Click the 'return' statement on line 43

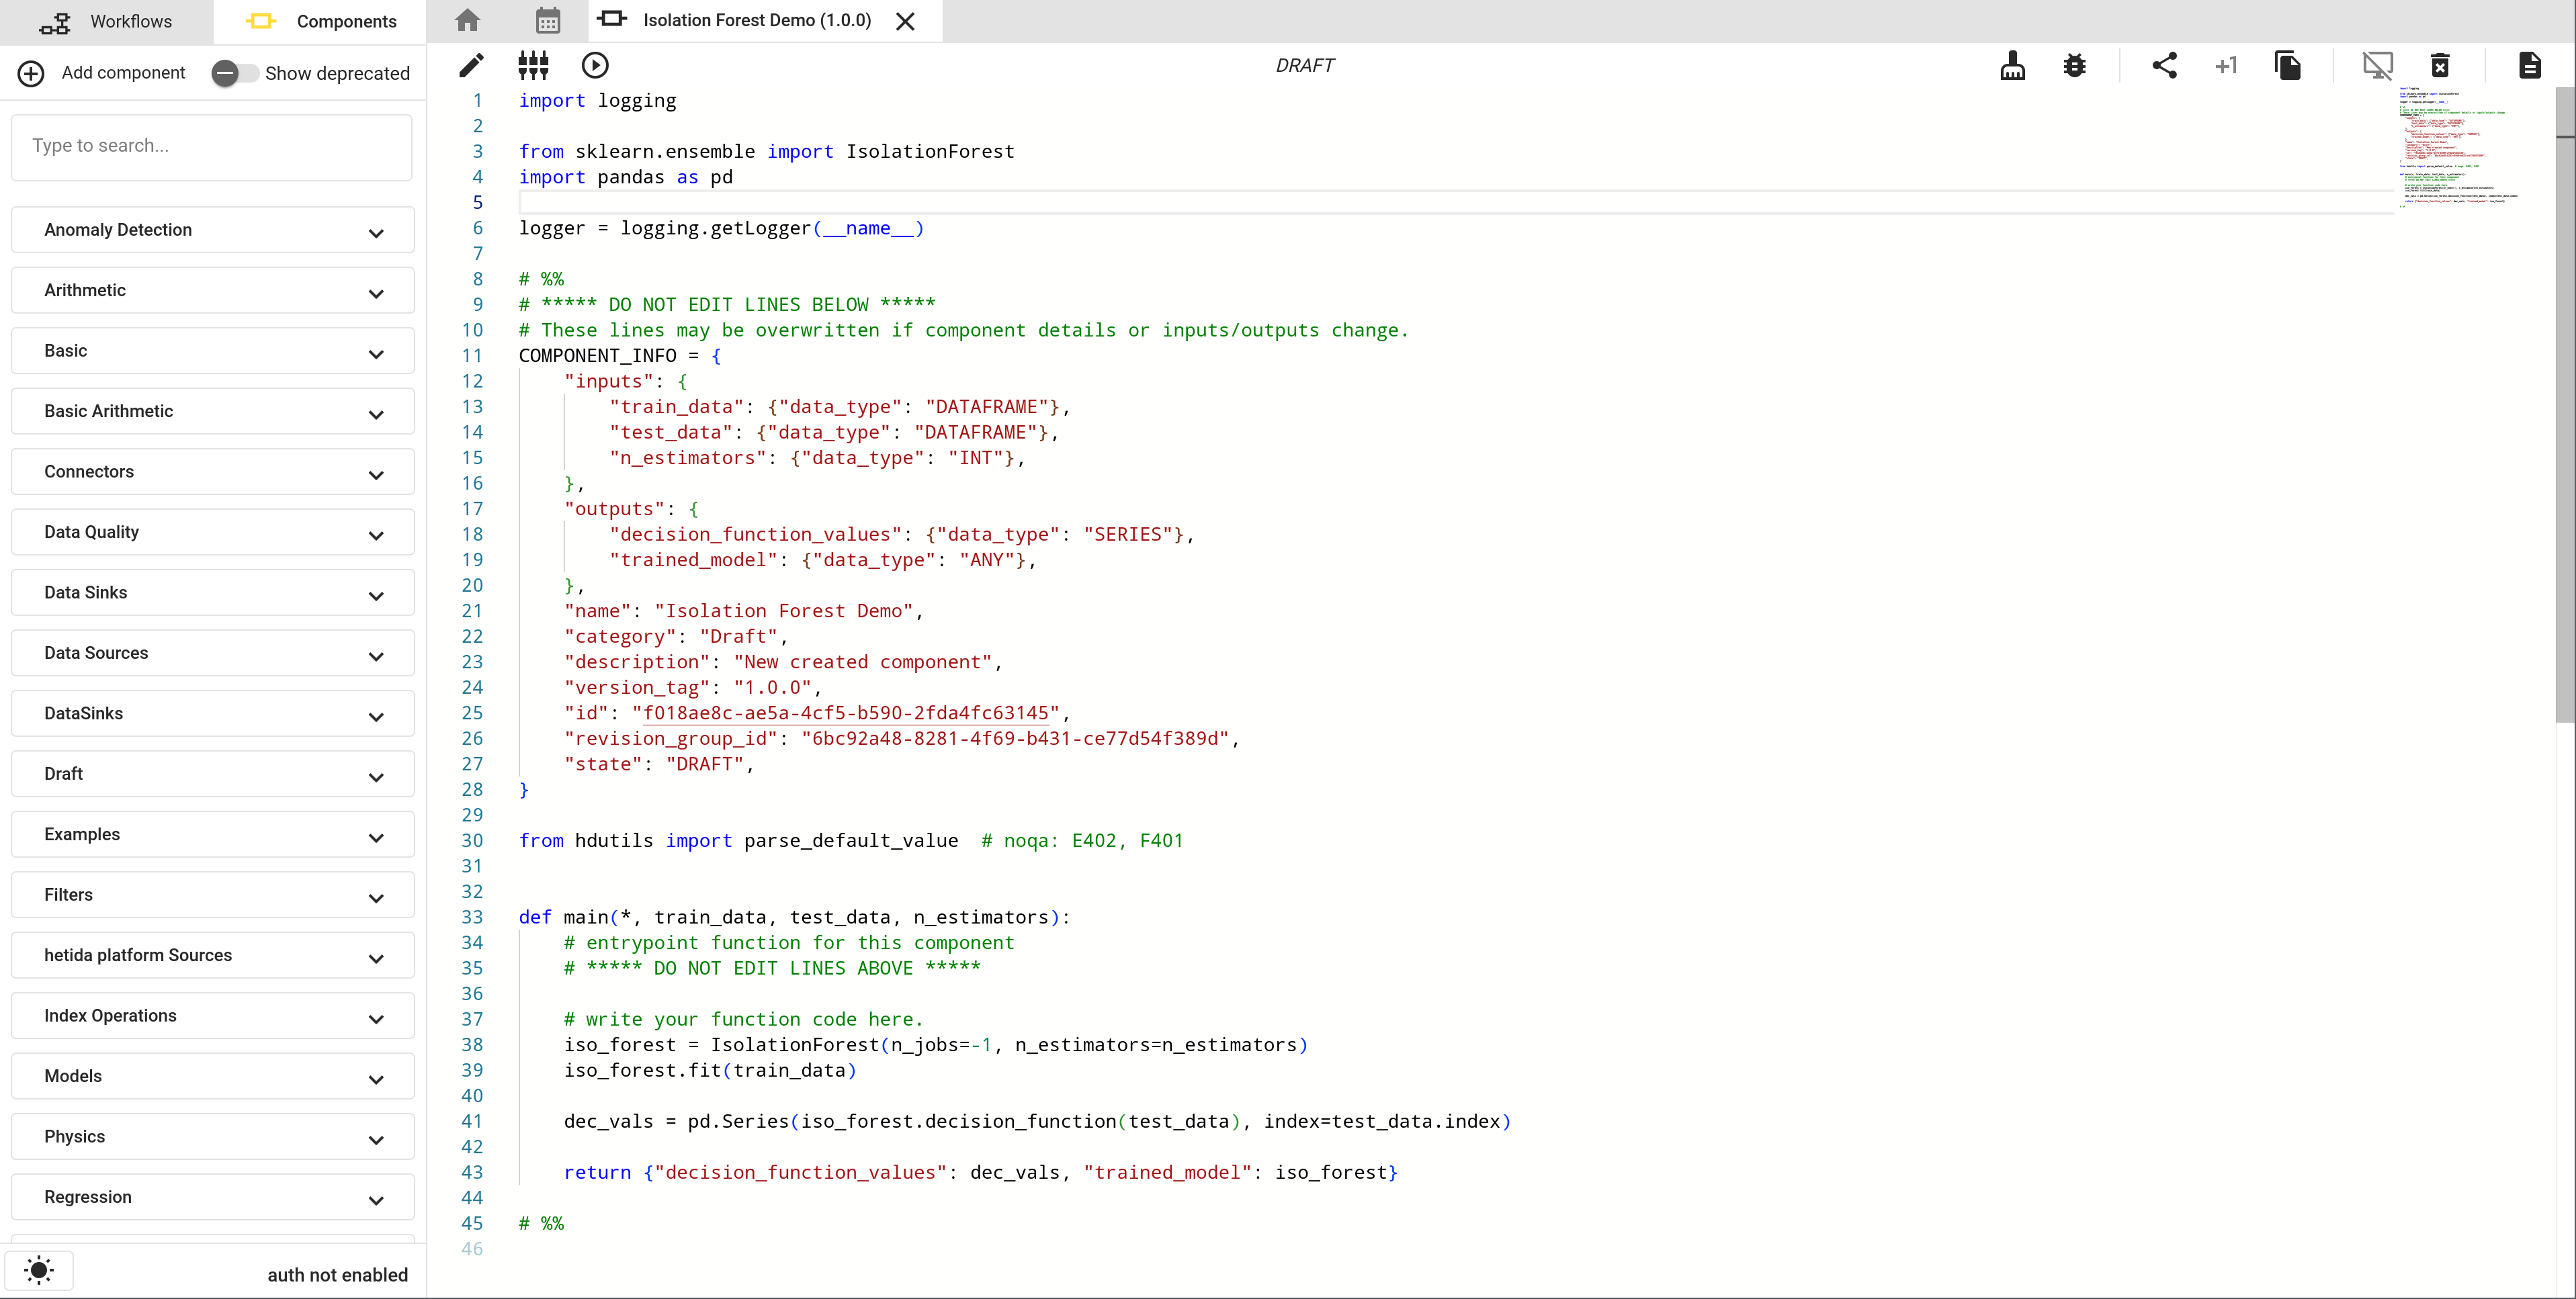pos(980,1172)
